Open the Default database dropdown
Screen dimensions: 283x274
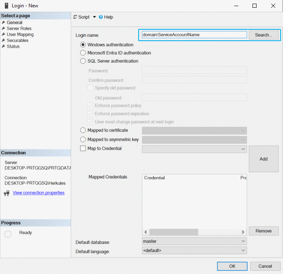coord(194,241)
